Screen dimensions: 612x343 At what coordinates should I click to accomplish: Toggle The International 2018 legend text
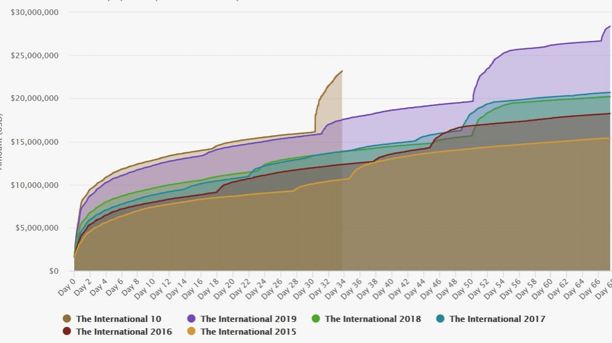click(x=373, y=319)
